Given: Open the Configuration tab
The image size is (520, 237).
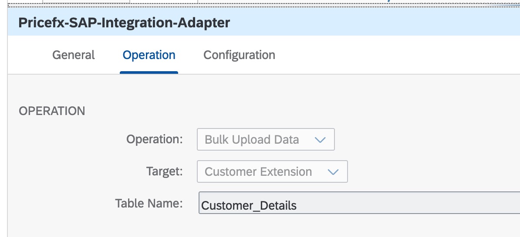Looking at the screenshot, I should pyautogui.click(x=239, y=55).
